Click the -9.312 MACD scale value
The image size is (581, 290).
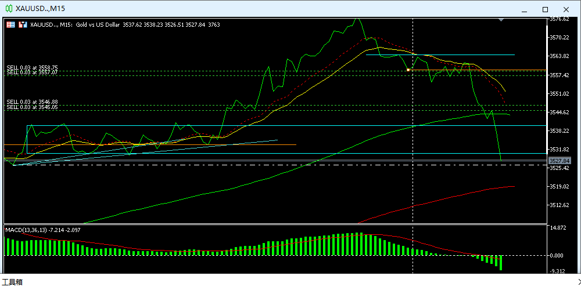(x=558, y=271)
